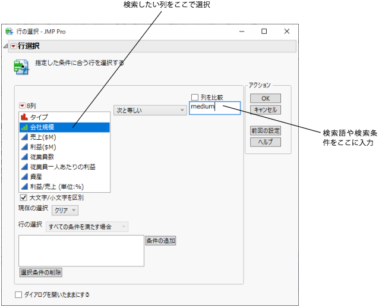Minimize the 行の選択 window
This screenshot has height=307, width=379.
[242, 32]
